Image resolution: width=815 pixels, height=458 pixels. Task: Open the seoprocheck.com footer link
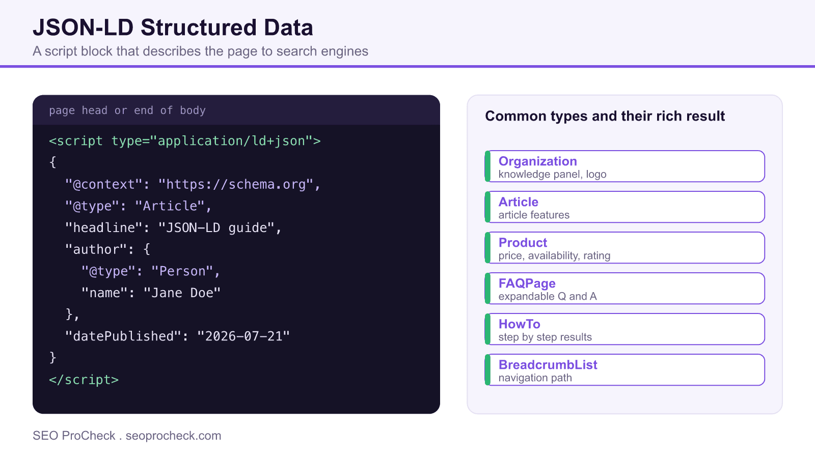173,436
